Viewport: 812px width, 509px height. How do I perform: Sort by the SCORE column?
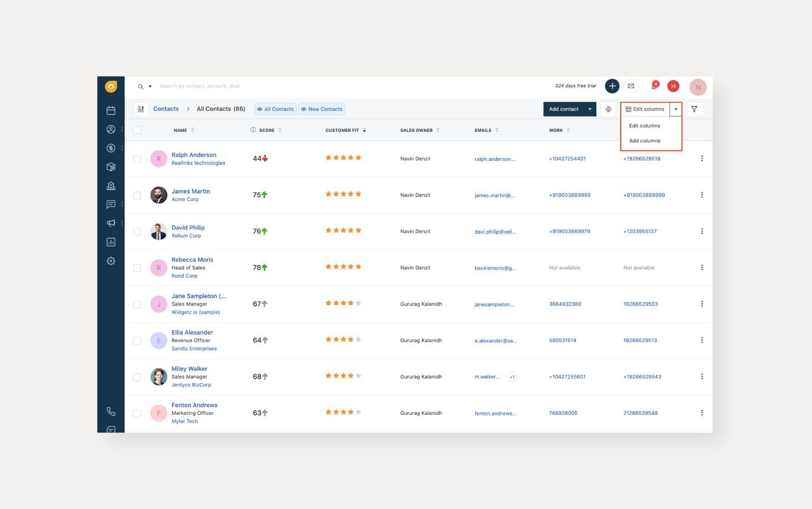pyautogui.click(x=280, y=130)
